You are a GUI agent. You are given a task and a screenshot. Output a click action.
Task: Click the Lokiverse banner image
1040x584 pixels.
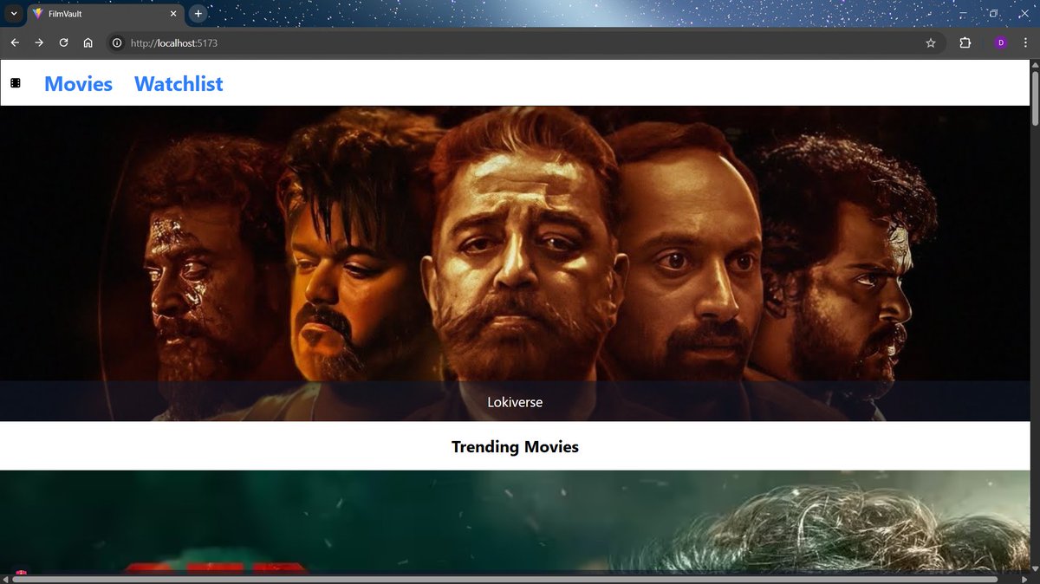click(x=515, y=263)
